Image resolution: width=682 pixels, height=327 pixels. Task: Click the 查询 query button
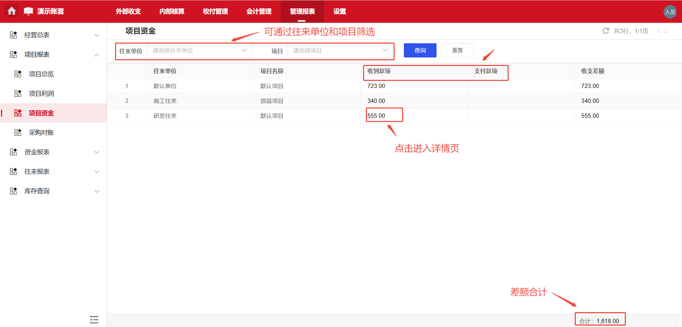coord(420,50)
